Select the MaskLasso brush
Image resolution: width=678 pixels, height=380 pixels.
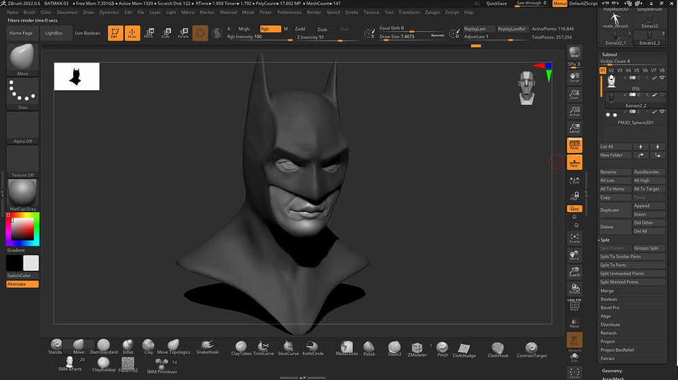[346, 348]
